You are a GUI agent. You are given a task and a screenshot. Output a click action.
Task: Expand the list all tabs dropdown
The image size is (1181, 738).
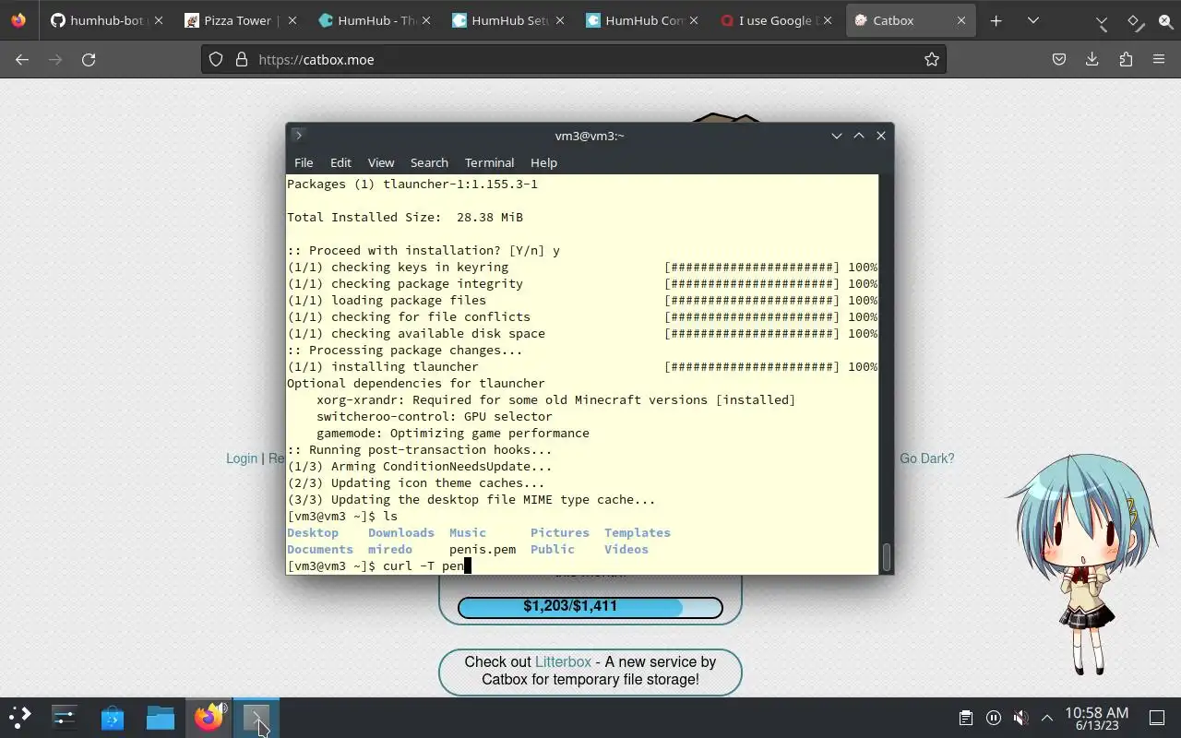point(1033,20)
